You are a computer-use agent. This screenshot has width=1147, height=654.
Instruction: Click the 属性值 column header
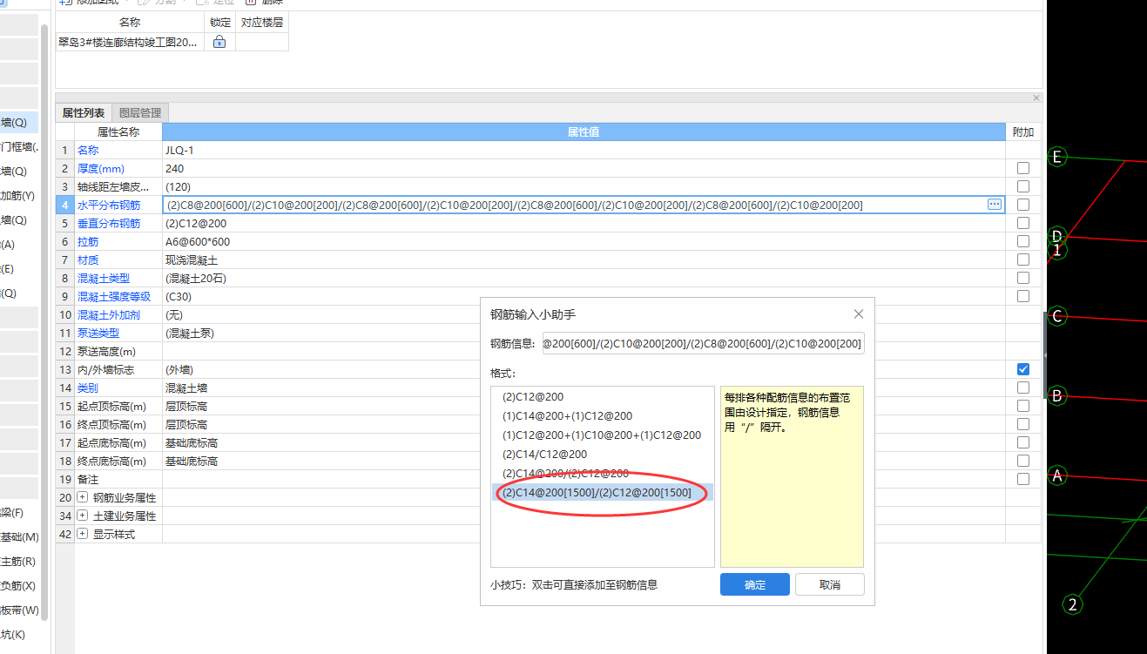[x=584, y=131]
